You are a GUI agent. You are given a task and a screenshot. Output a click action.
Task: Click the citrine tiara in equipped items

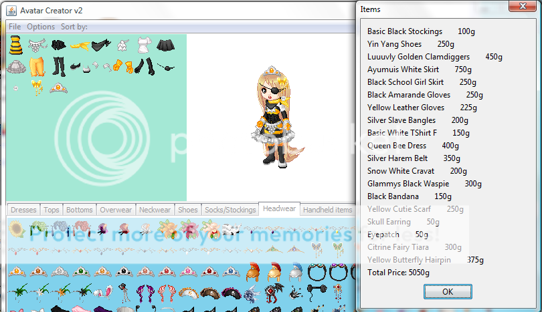click(58, 88)
